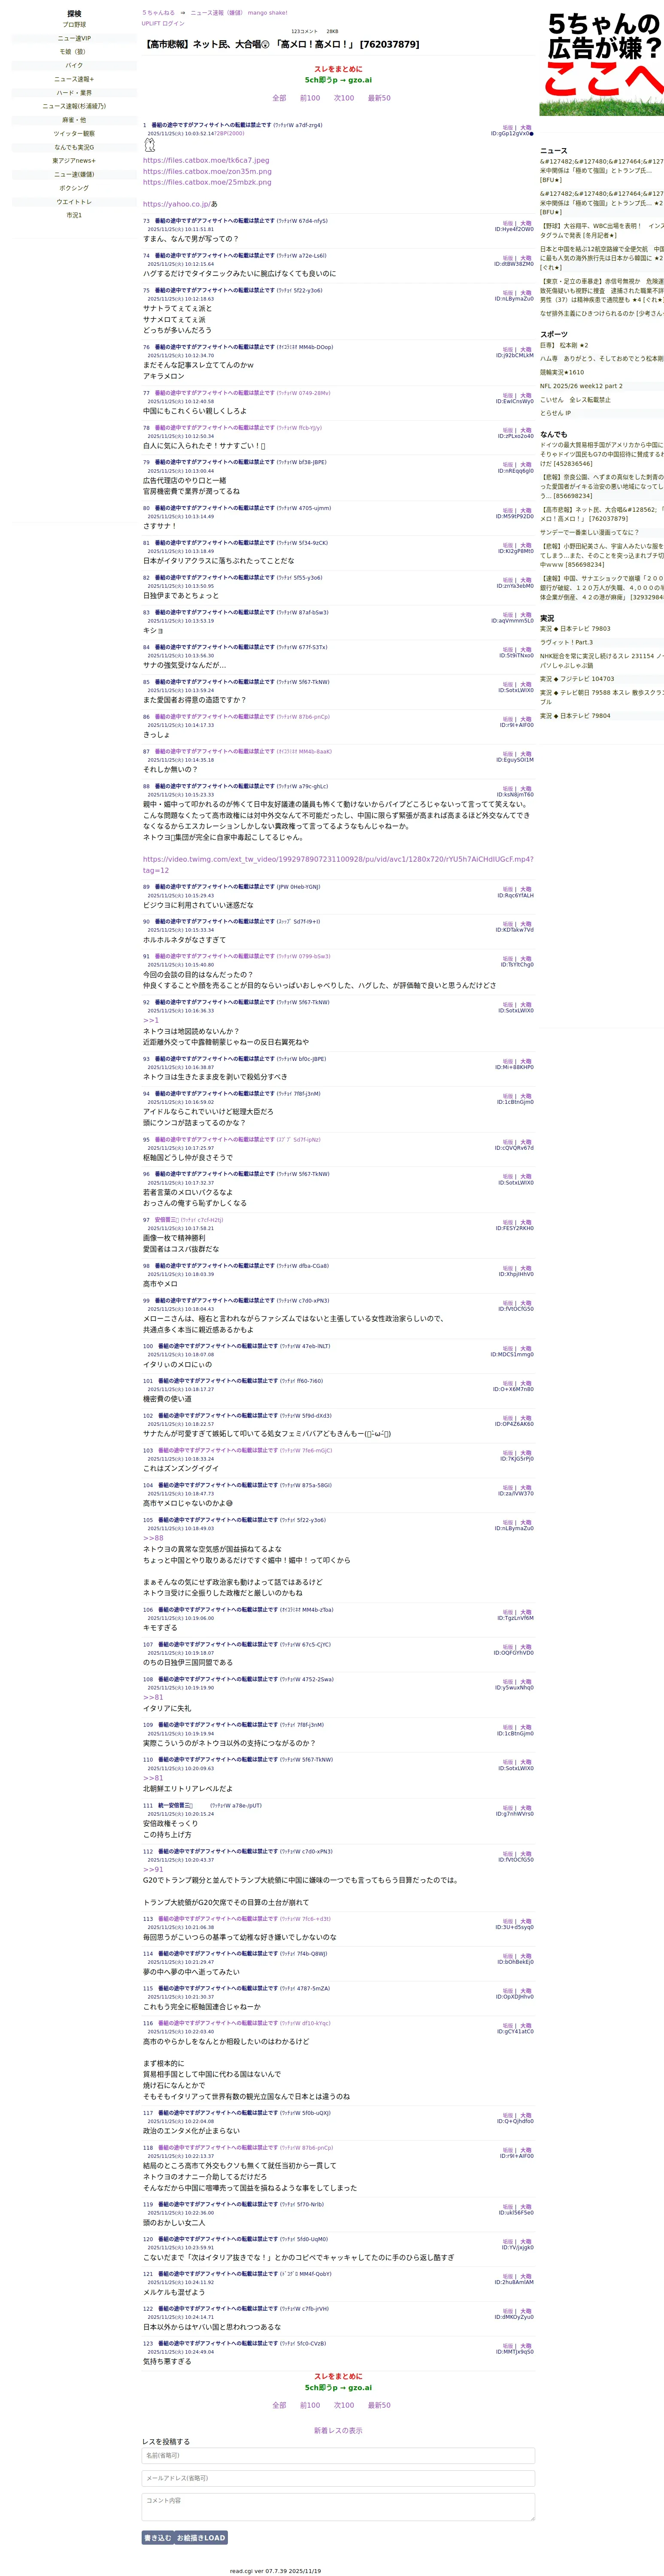664x2576 pixels.
Task: Open ドイツの最大貿易相手国 thread link
Action: click(602, 454)
